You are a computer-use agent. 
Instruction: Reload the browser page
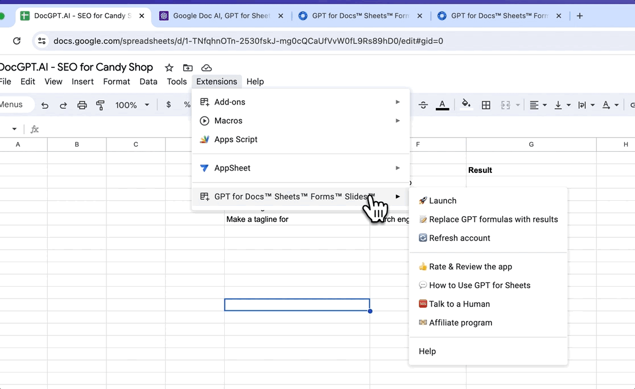(x=17, y=41)
